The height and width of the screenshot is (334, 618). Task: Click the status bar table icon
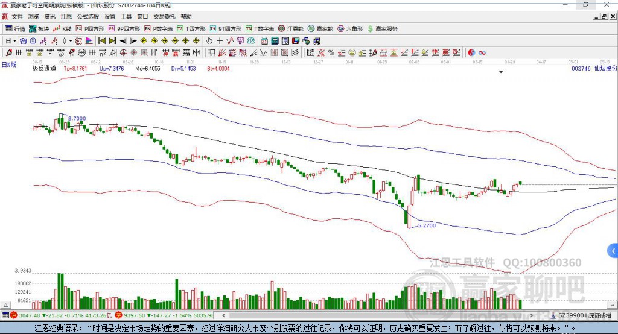point(5,315)
